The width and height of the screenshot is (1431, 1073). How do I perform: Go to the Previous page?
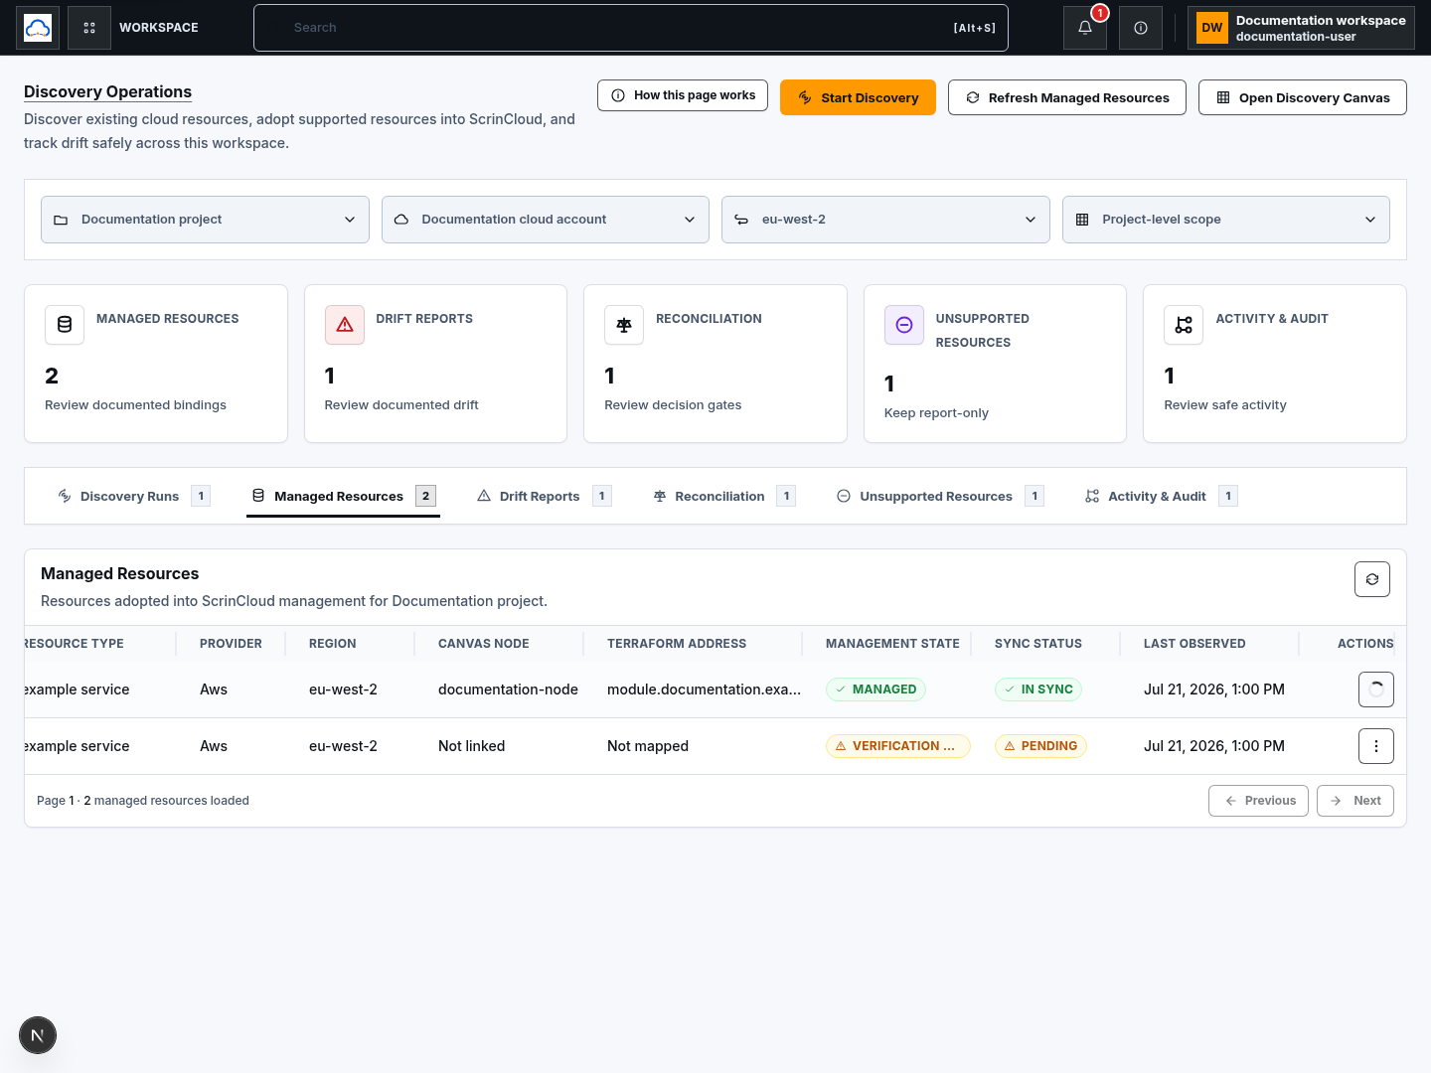point(1258,801)
